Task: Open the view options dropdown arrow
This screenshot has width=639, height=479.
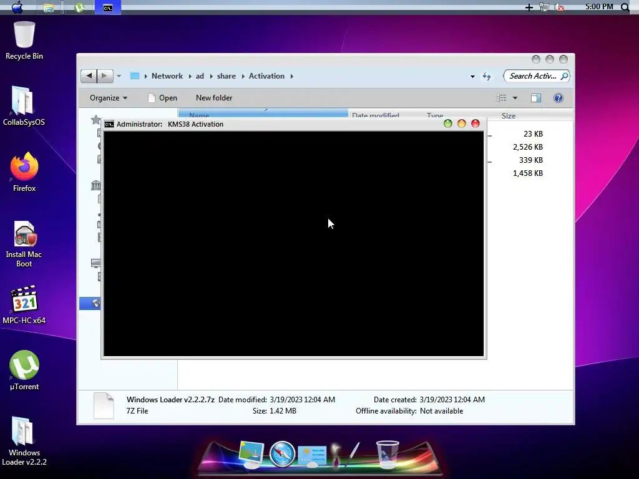Action: [515, 98]
